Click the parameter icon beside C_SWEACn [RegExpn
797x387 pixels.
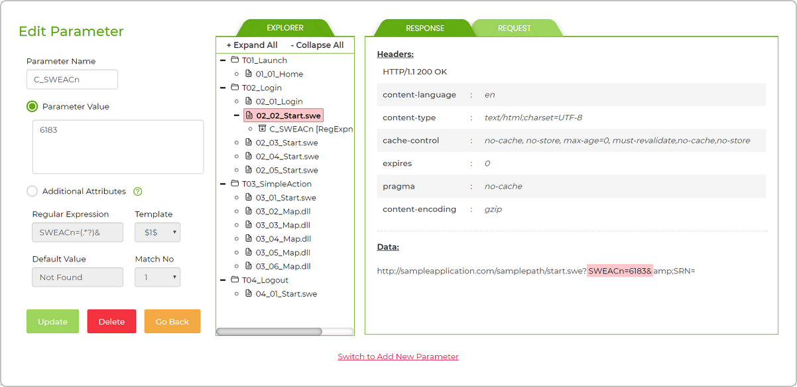(x=262, y=129)
